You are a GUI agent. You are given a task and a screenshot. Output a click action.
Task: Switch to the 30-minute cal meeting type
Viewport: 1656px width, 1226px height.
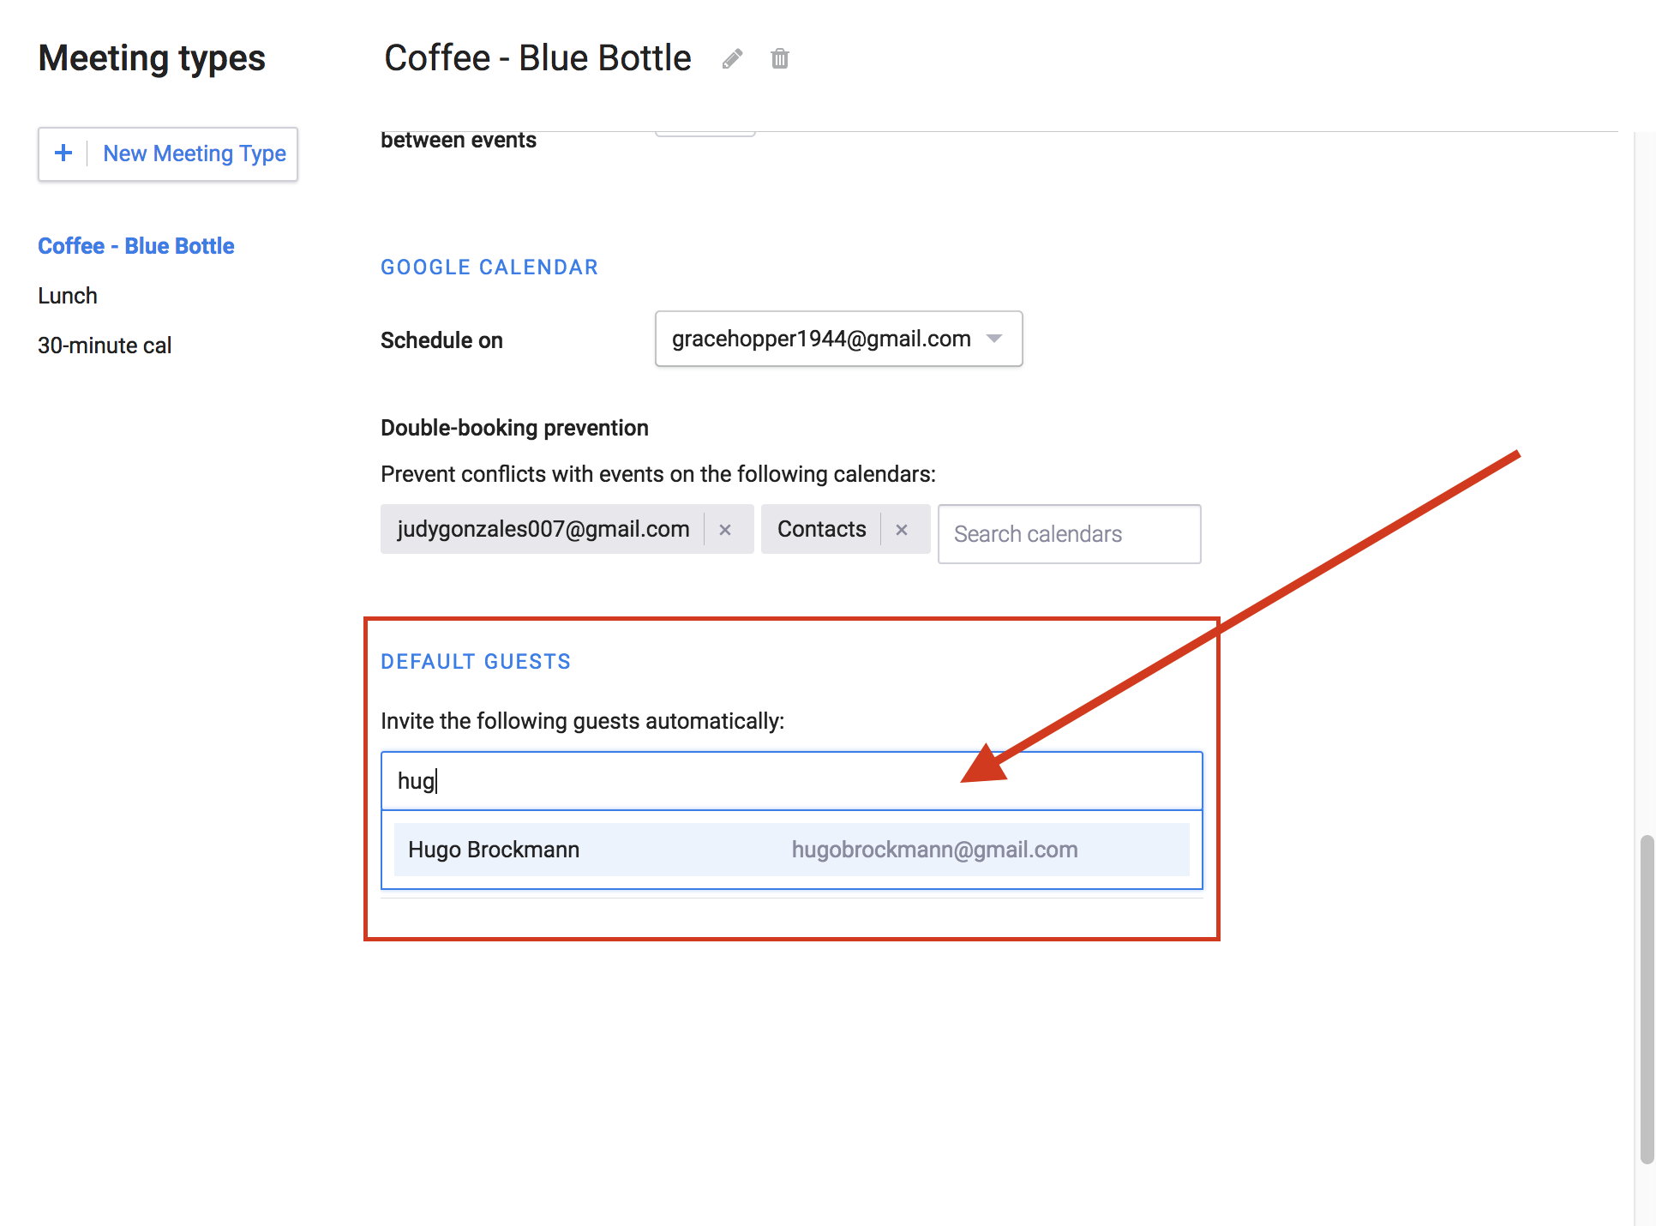(105, 345)
